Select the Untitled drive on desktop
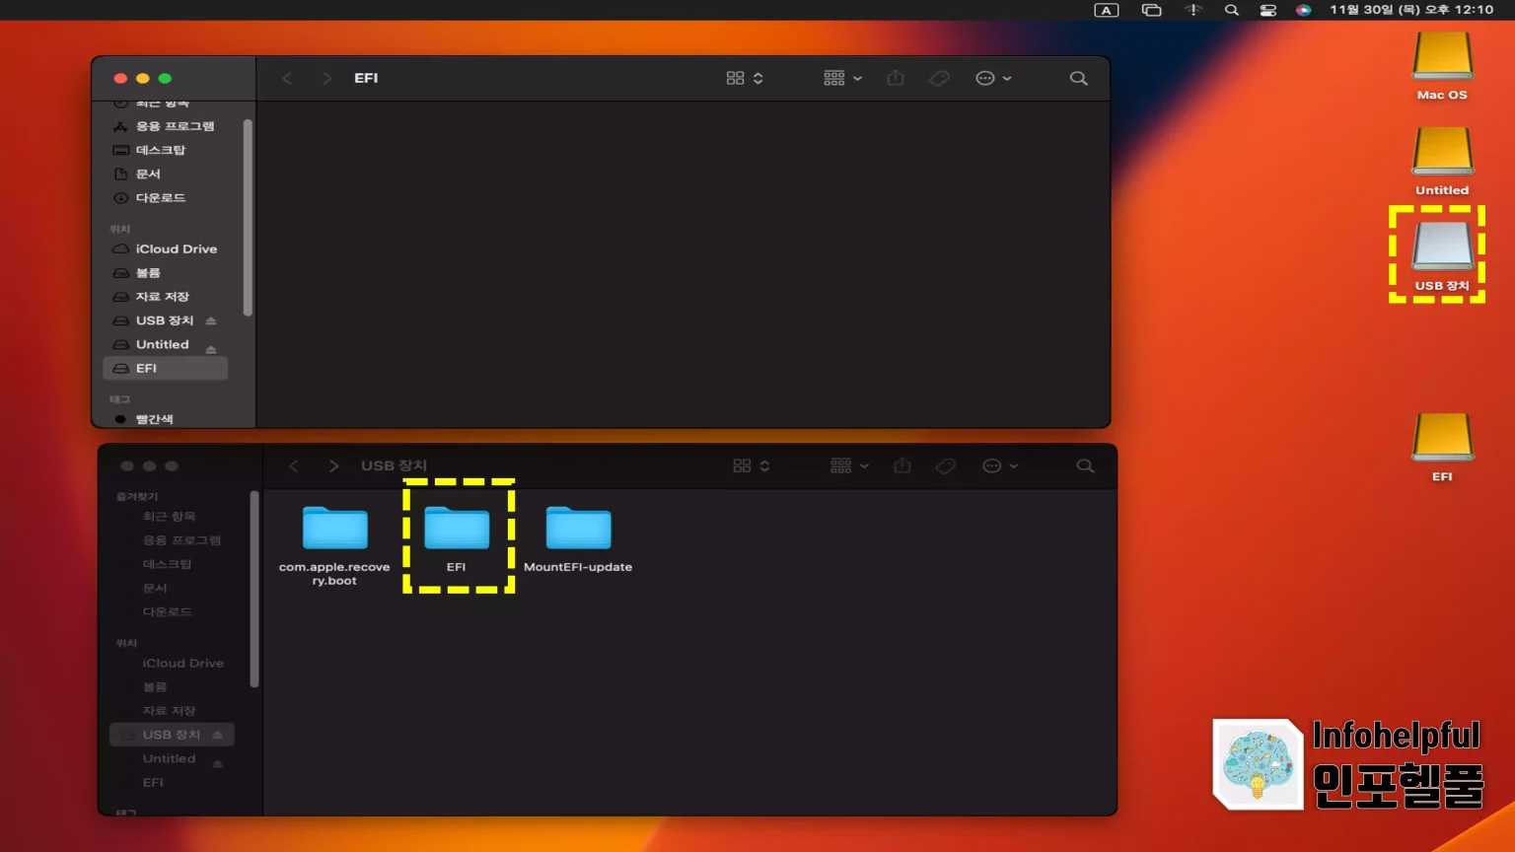This screenshot has width=1515, height=852. [1442, 162]
